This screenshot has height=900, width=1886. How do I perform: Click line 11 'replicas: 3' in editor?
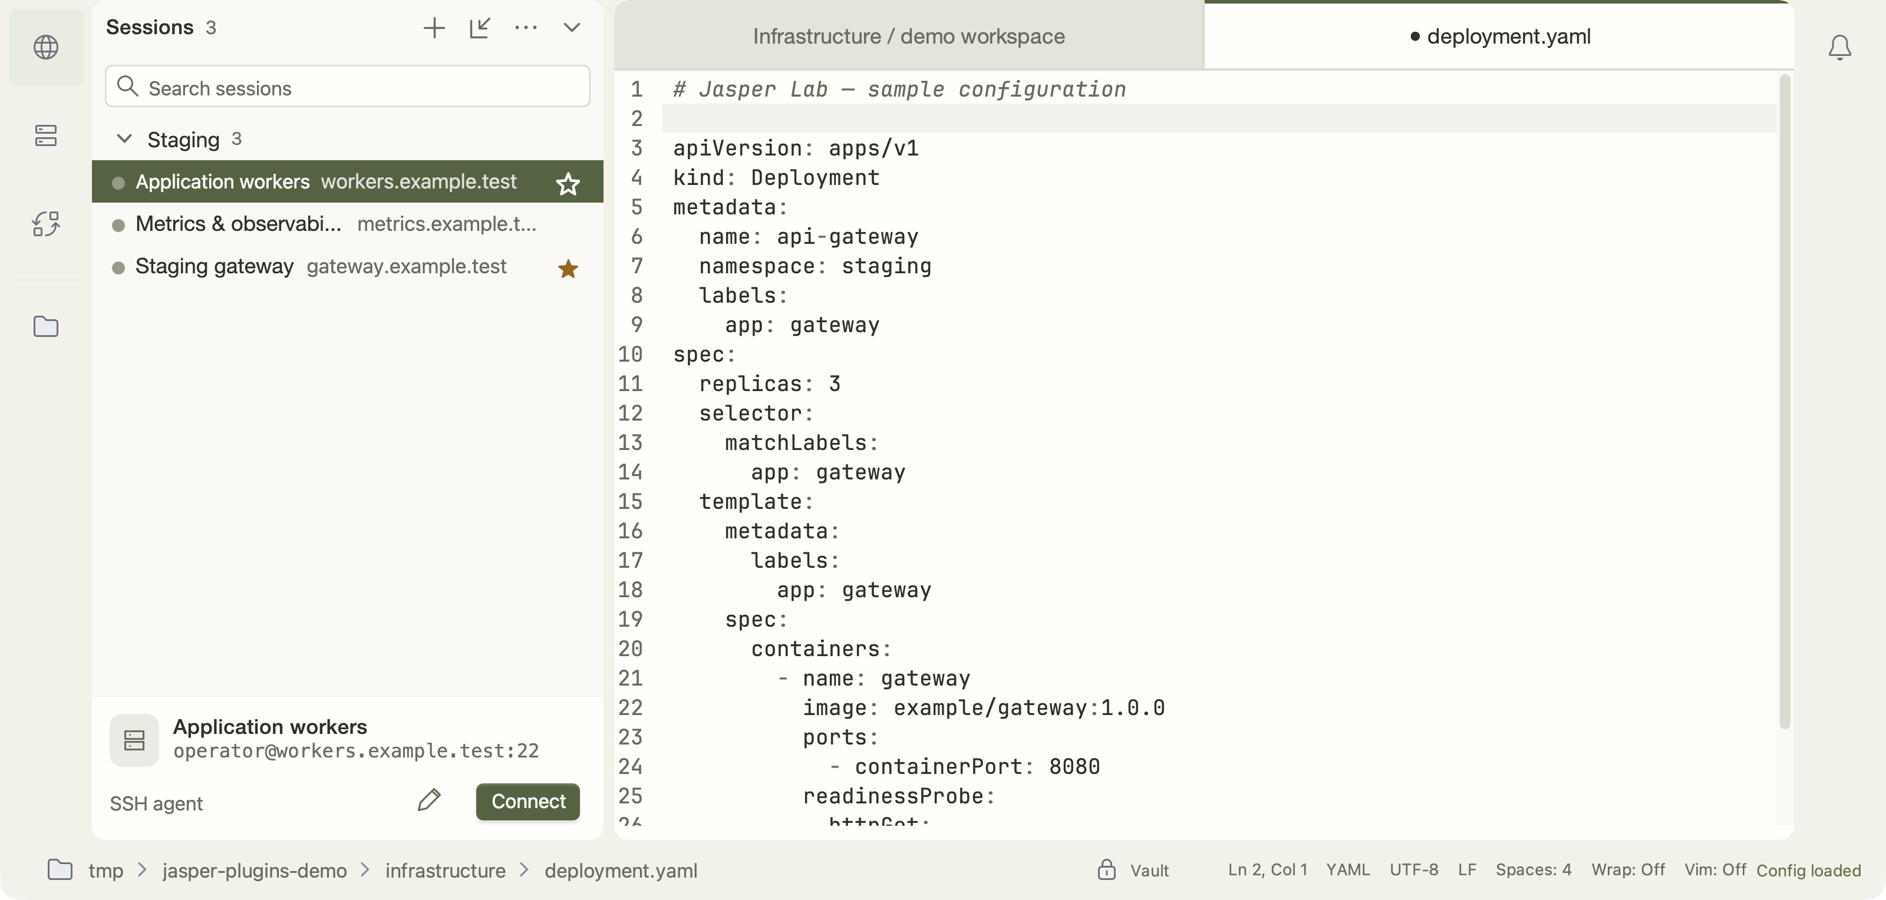[770, 383]
